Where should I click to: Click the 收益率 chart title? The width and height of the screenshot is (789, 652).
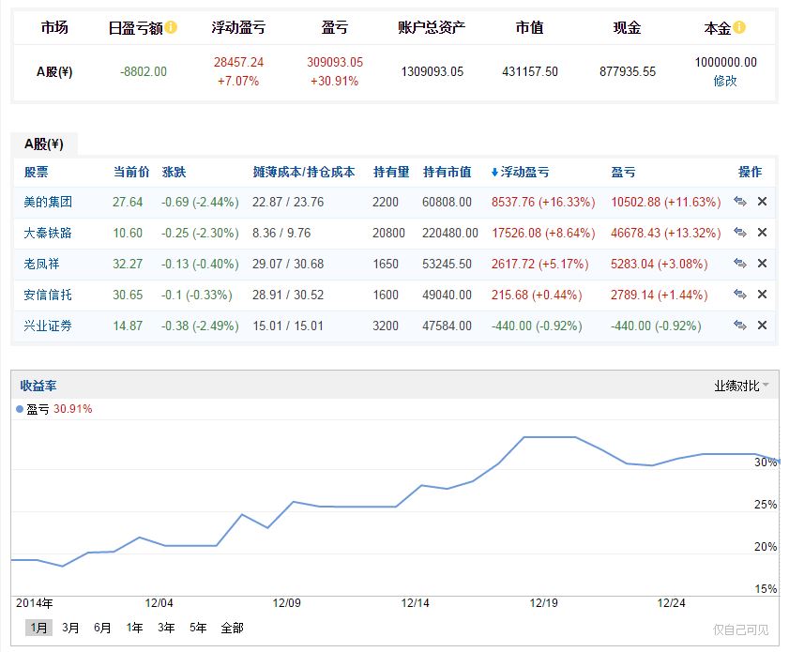38,386
